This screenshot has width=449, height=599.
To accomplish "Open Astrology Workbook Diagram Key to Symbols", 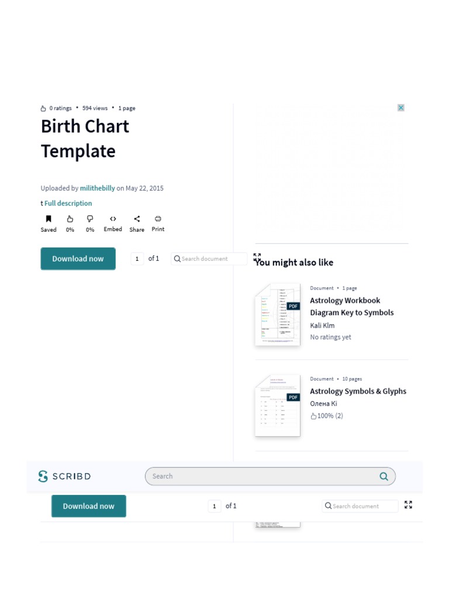I will 351,307.
